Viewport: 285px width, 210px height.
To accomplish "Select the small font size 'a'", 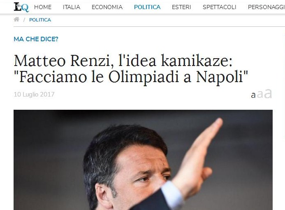I will click(x=253, y=95).
